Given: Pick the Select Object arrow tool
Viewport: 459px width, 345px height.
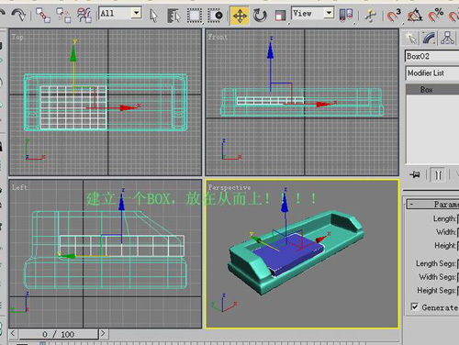Looking at the screenshot, I should point(153,16).
